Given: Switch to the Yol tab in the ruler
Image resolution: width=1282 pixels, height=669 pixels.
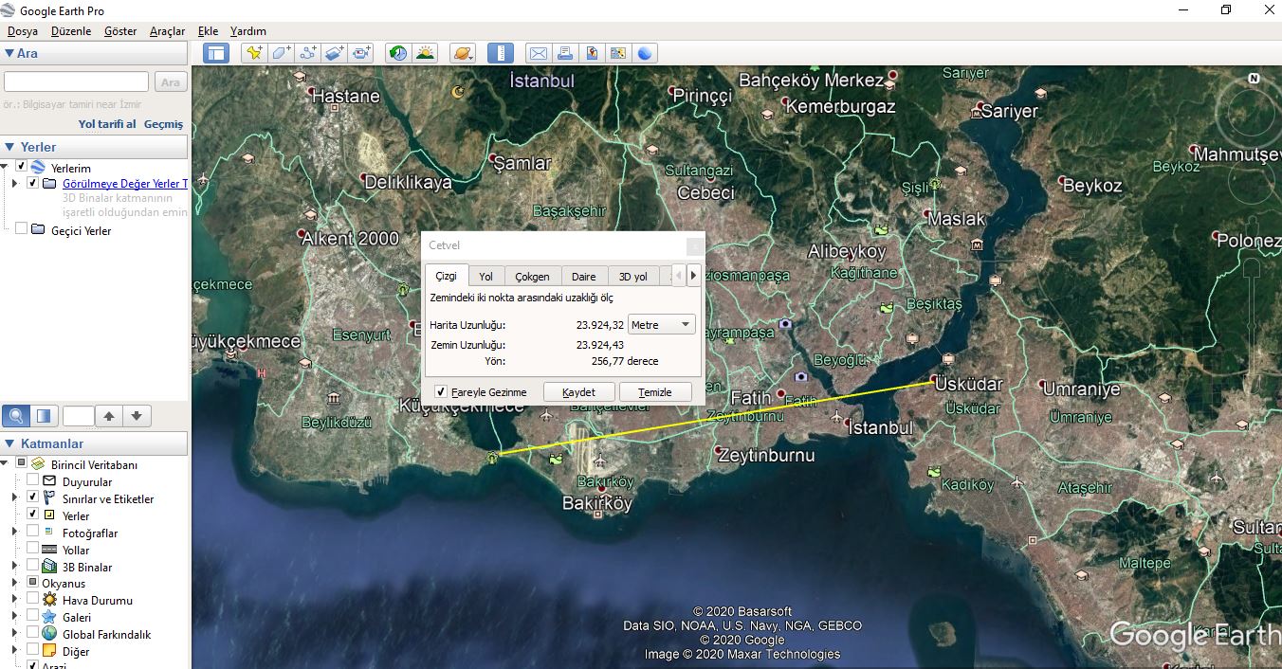Looking at the screenshot, I should 485,277.
